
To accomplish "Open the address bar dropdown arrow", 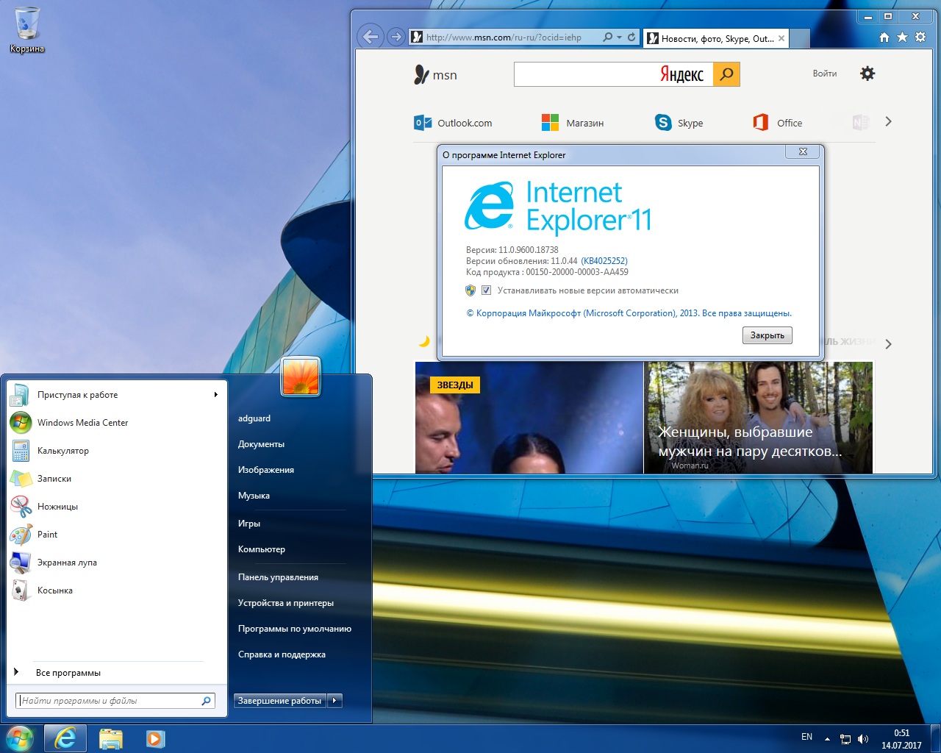I will (620, 37).
